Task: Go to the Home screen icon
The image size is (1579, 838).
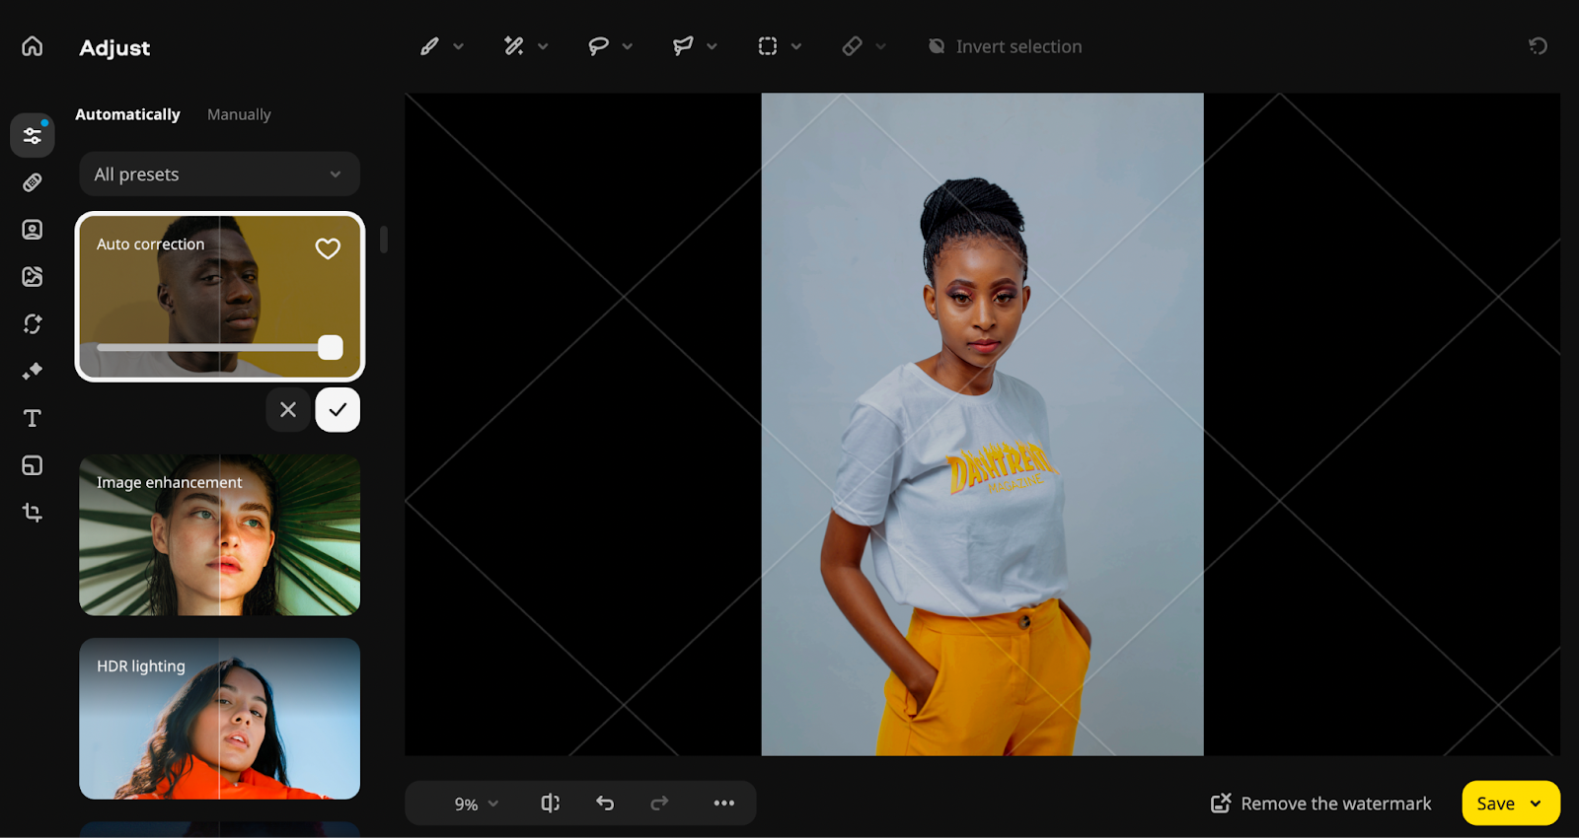Action: tap(33, 46)
